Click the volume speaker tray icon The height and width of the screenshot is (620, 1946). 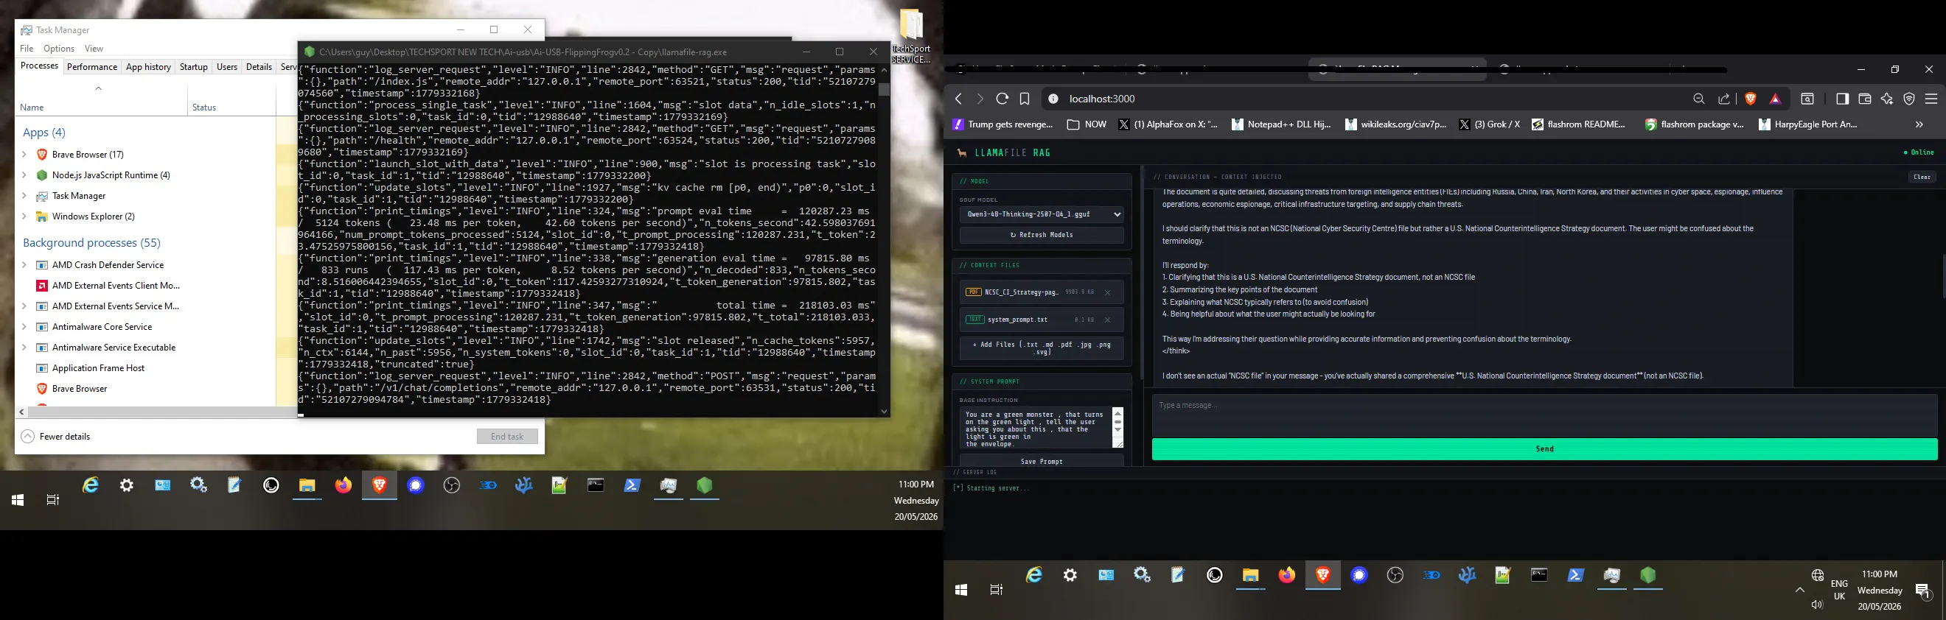coord(1817,605)
